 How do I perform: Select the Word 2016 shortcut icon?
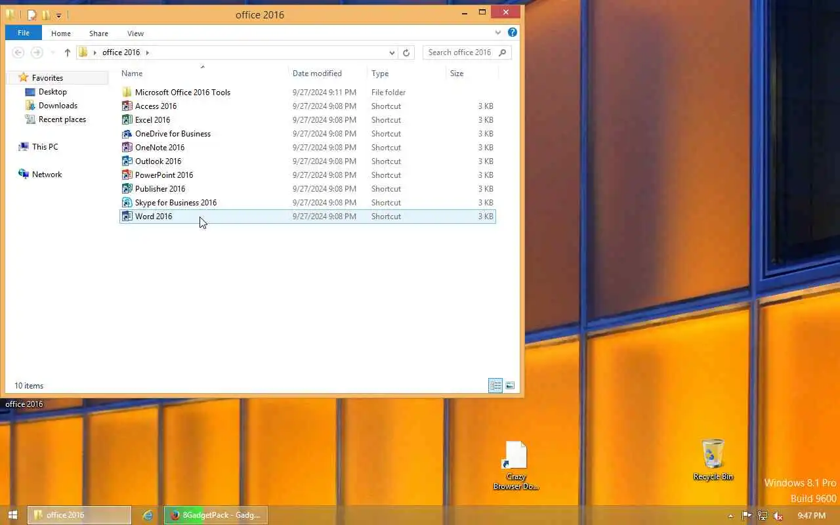click(x=127, y=216)
